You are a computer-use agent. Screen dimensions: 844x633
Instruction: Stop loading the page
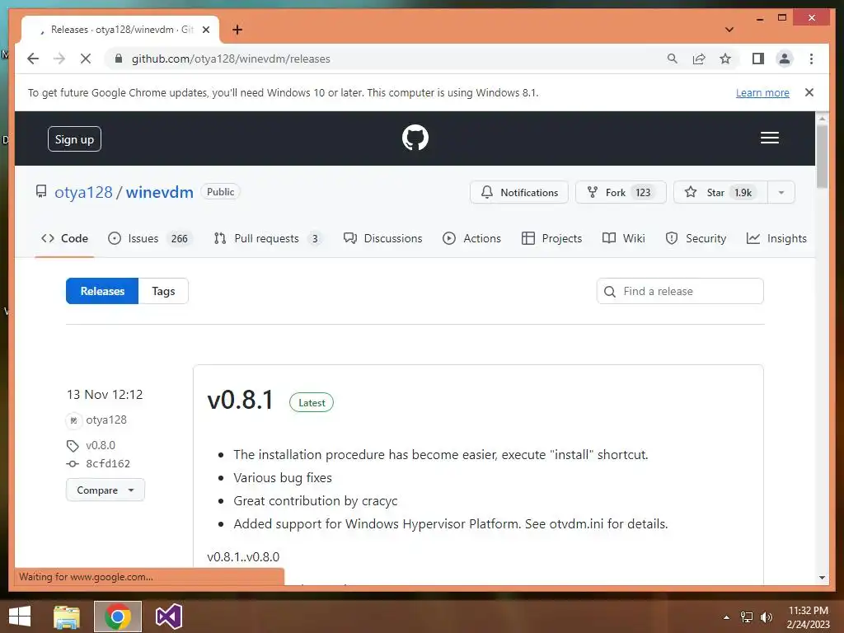click(x=86, y=59)
